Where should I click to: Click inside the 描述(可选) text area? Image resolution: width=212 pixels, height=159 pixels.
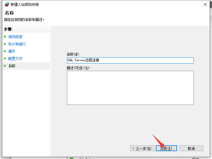(x=130, y=88)
